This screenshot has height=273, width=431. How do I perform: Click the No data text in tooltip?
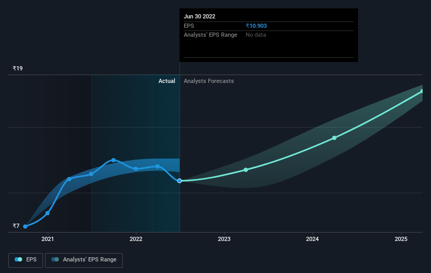point(256,35)
